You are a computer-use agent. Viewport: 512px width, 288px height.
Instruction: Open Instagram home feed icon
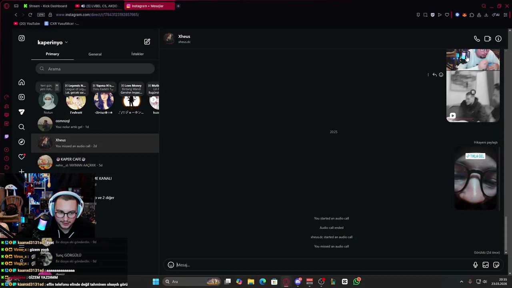click(x=22, y=82)
